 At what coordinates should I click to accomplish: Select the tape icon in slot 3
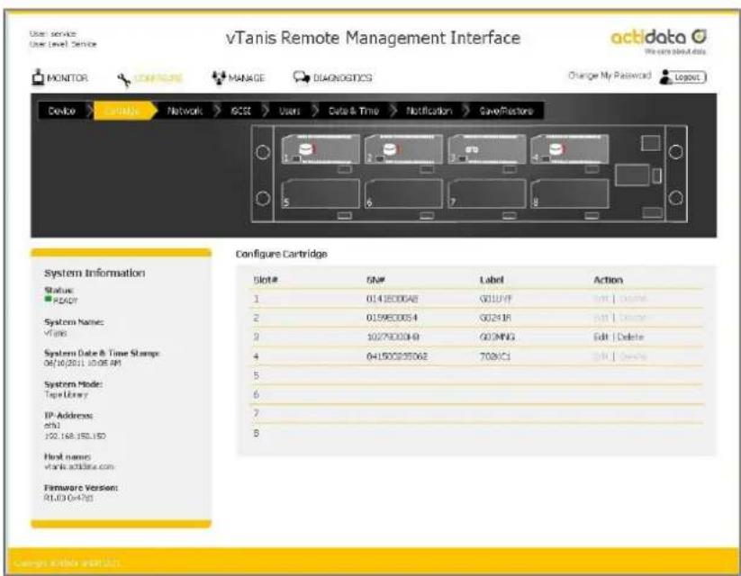click(x=472, y=149)
